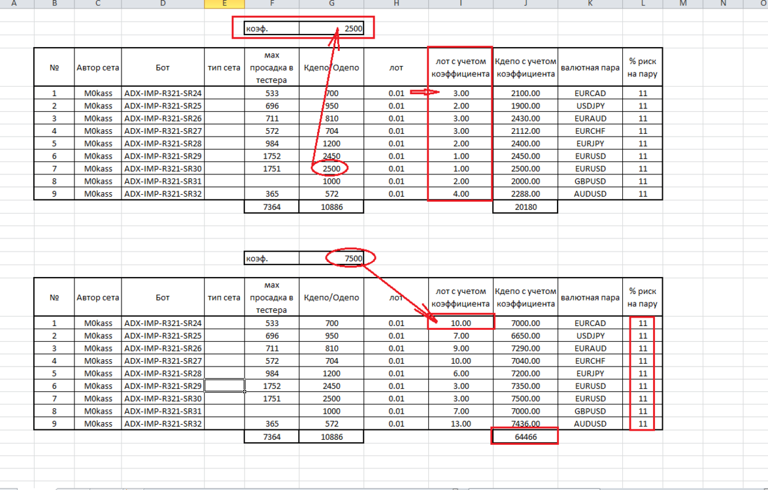
Task: Click the cell with value 2100.00
Action: pyautogui.click(x=526, y=93)
